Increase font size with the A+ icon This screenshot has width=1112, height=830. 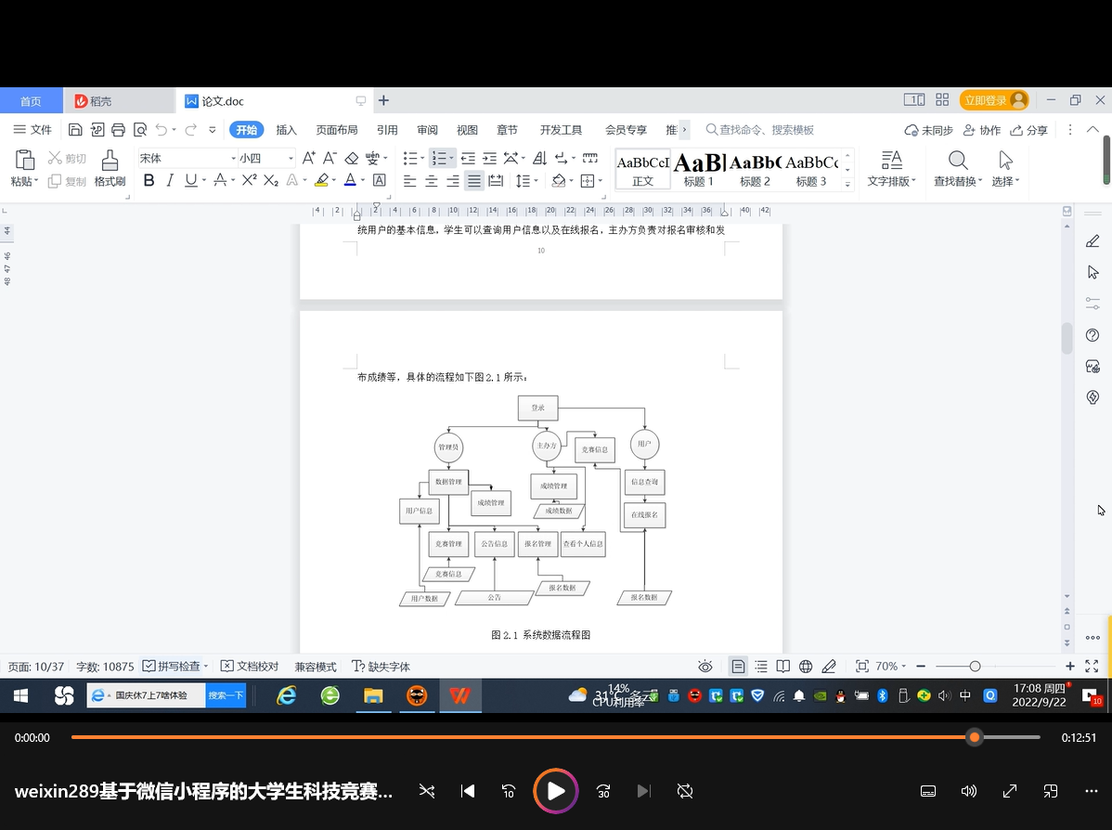[x=308, y=158]
